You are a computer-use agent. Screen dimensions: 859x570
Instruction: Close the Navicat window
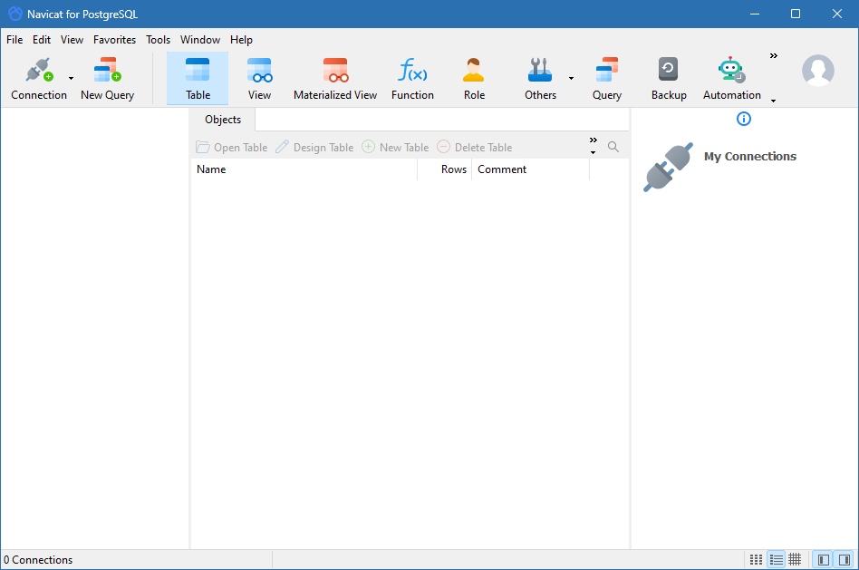(x=837, y=14)
